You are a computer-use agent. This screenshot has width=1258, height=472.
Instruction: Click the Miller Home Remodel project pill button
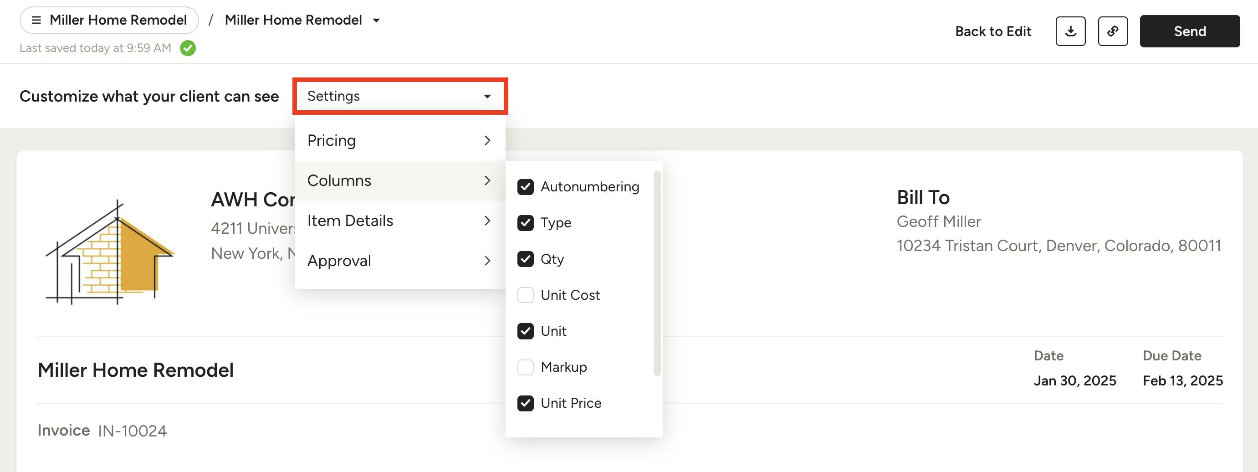[x=109, y=20]
